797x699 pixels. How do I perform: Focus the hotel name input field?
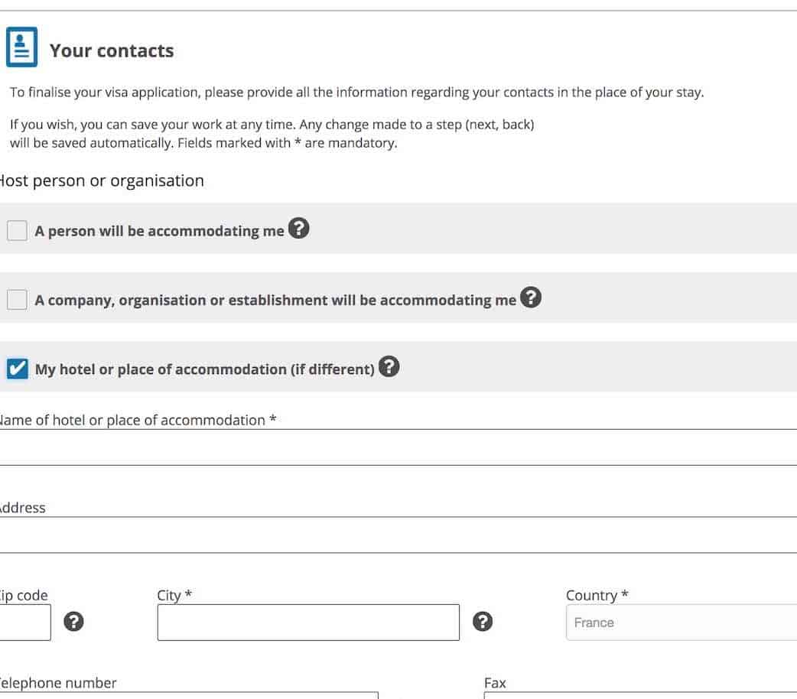pyautogui.click(x=398, y=448)
